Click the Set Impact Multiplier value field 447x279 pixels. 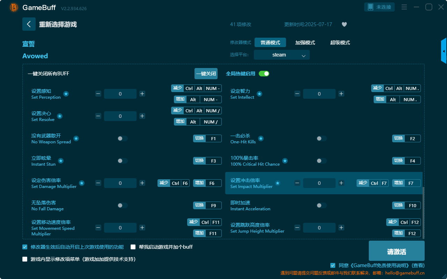click(319, 183)
